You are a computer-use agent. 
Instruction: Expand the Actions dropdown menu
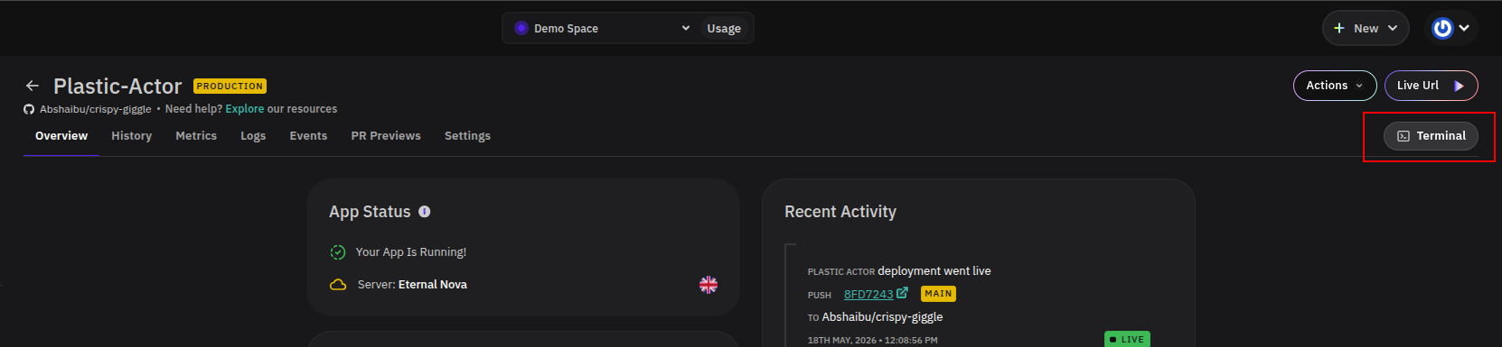coord(1335,86)
